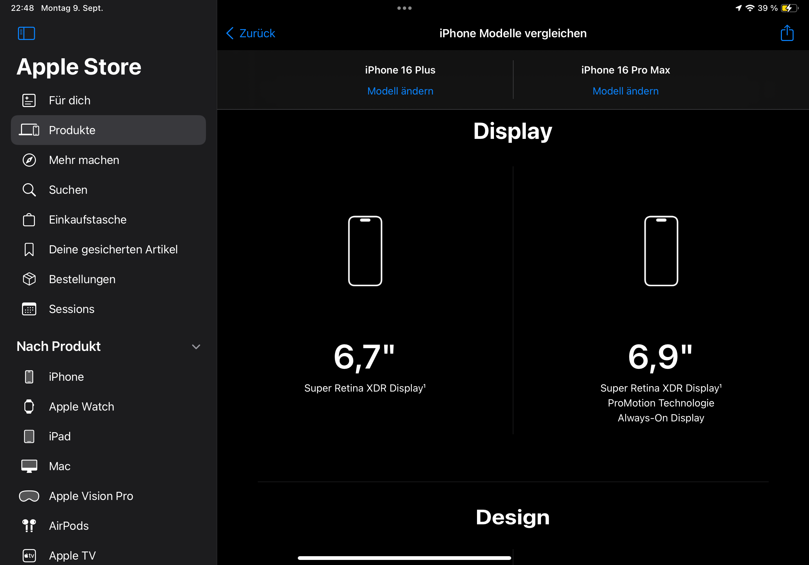Open the Suchen magnifier icon
Viewport: 809px width, 565px height.
point(29,190)
